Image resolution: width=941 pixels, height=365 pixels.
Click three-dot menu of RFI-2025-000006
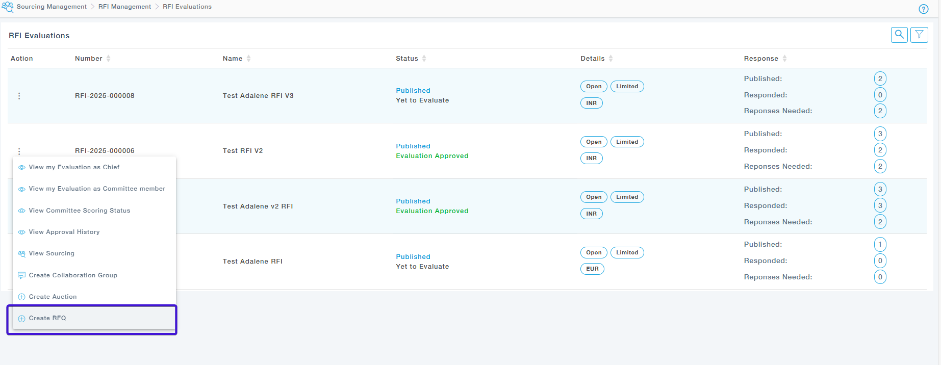coord(19,151)
